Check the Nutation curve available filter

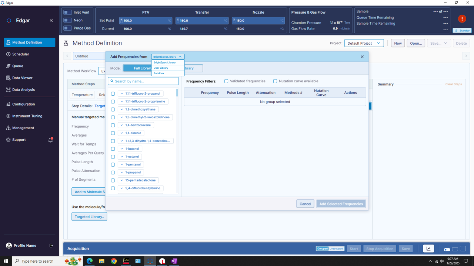click(x=275, y=81)
